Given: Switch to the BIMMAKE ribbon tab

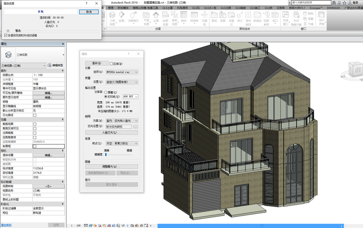Looking at the screenshot, I should click(x=334, y=8).
